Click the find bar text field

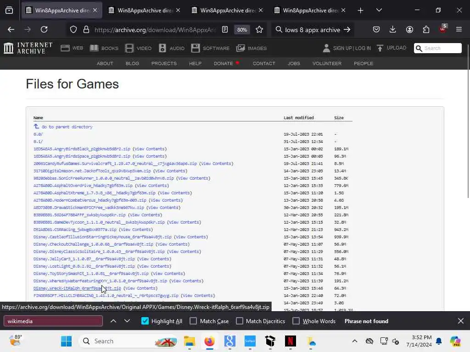53,321
